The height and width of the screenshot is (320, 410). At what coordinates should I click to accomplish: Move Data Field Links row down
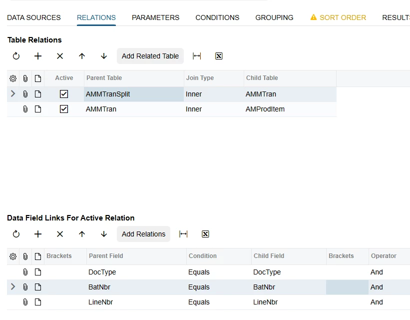pos(104,234)
